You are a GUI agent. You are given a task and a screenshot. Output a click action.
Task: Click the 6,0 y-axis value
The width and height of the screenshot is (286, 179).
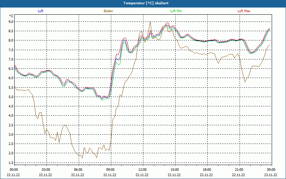click(x=11, y=78)
